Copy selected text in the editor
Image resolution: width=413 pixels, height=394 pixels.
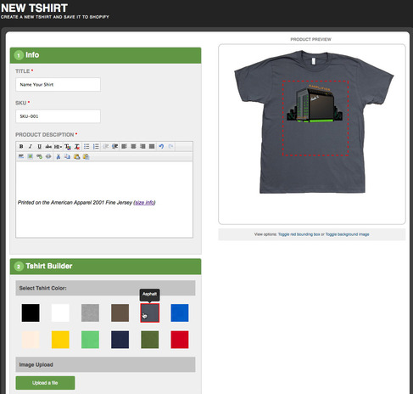pos(67,156)
